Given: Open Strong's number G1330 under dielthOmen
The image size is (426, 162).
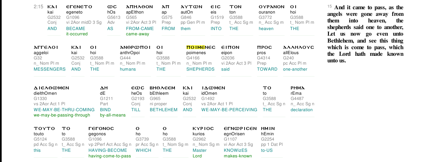Looking at the screenshot, I should [40, 99].
